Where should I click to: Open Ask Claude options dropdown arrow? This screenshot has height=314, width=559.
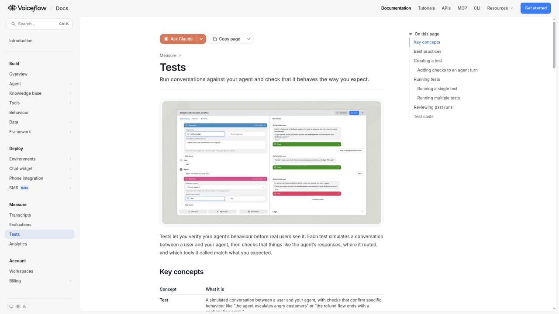tap(201, 39)
